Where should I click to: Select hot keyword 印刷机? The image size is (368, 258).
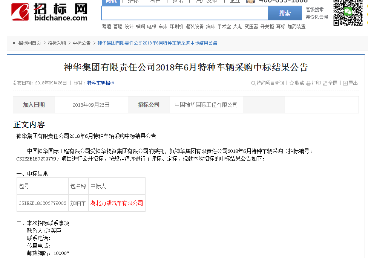point(176,26)
